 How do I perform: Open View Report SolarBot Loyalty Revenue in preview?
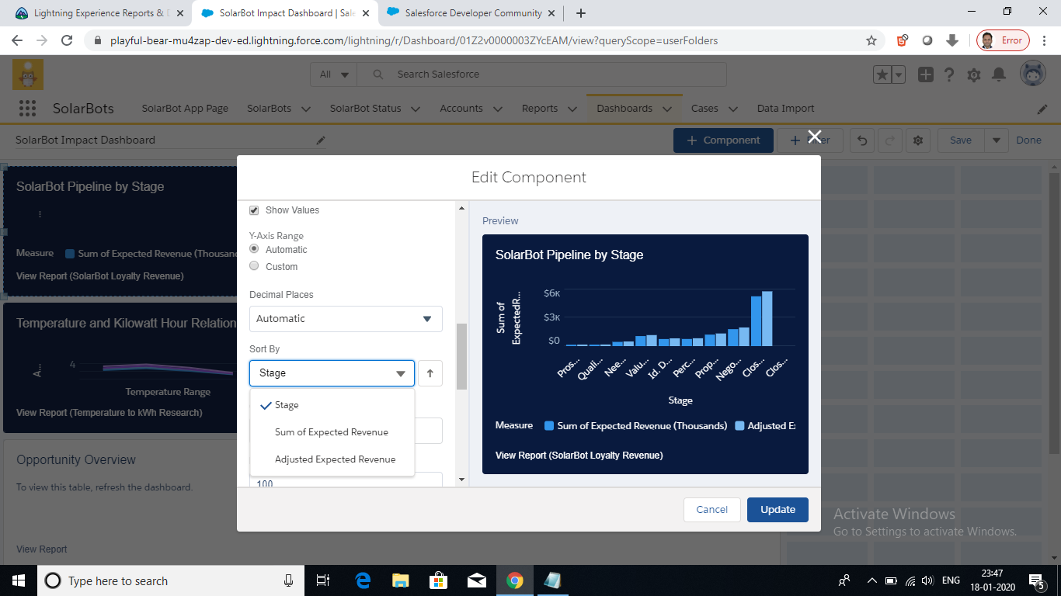579,456
